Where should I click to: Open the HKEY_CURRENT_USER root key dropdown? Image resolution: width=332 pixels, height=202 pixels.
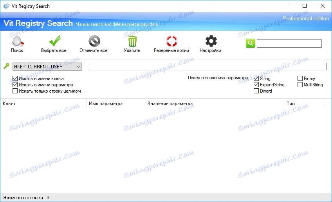coord(47,67)
